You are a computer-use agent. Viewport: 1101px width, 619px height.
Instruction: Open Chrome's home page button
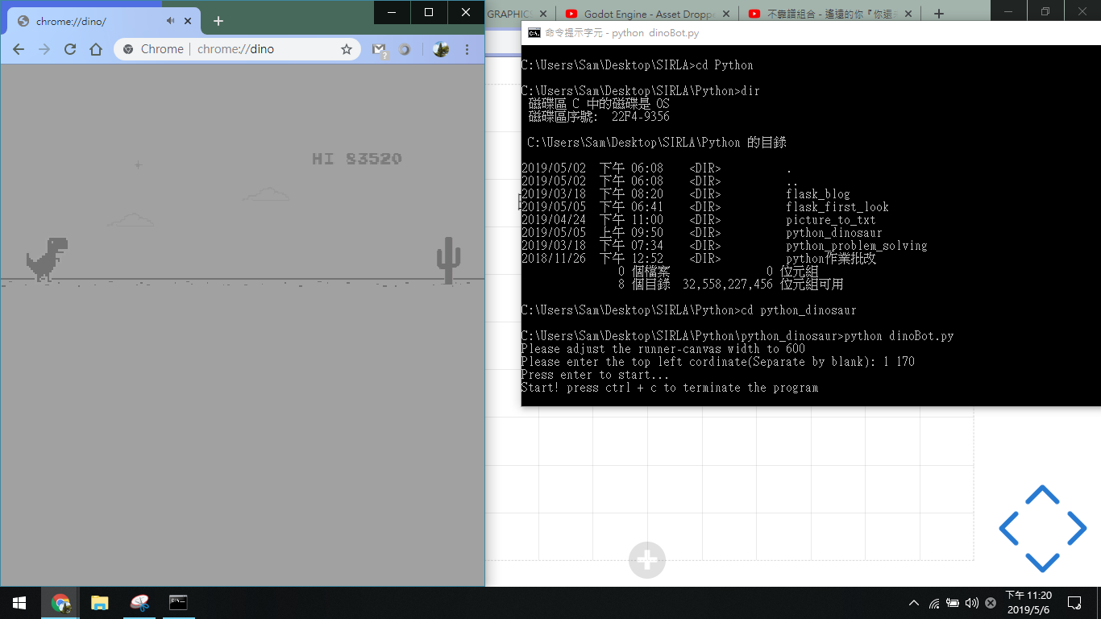96,49
